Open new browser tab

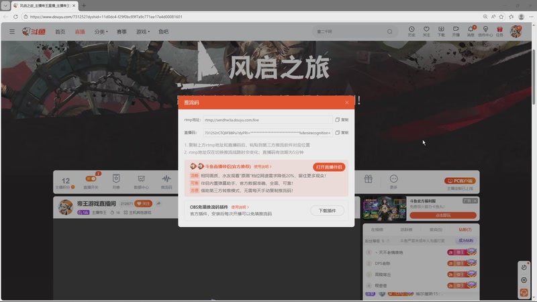click(x=84, y=5)
